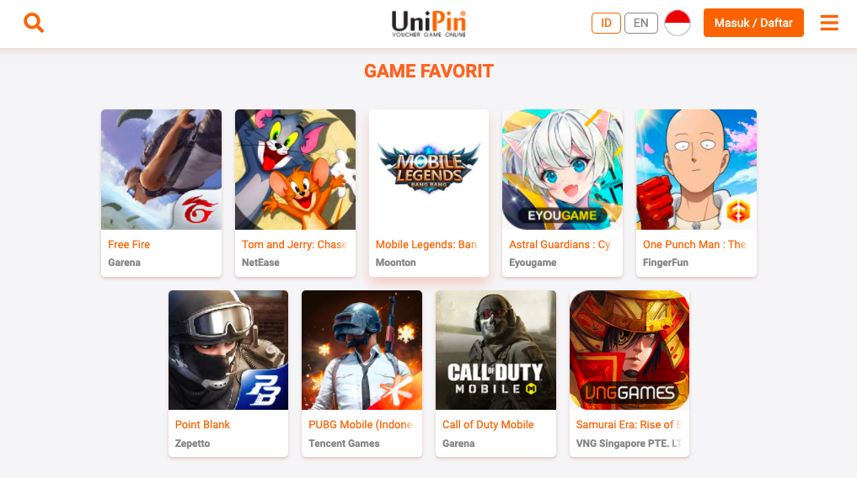Screen dimensions: 857x478
Task: Click the Masuk / Daftar button
Action: [x=753, y=23]
